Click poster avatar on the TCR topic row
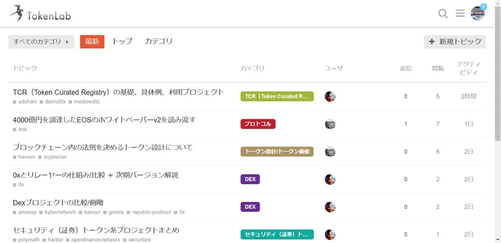The height and width of the screenshot is (243, 501). click(330, 96)
